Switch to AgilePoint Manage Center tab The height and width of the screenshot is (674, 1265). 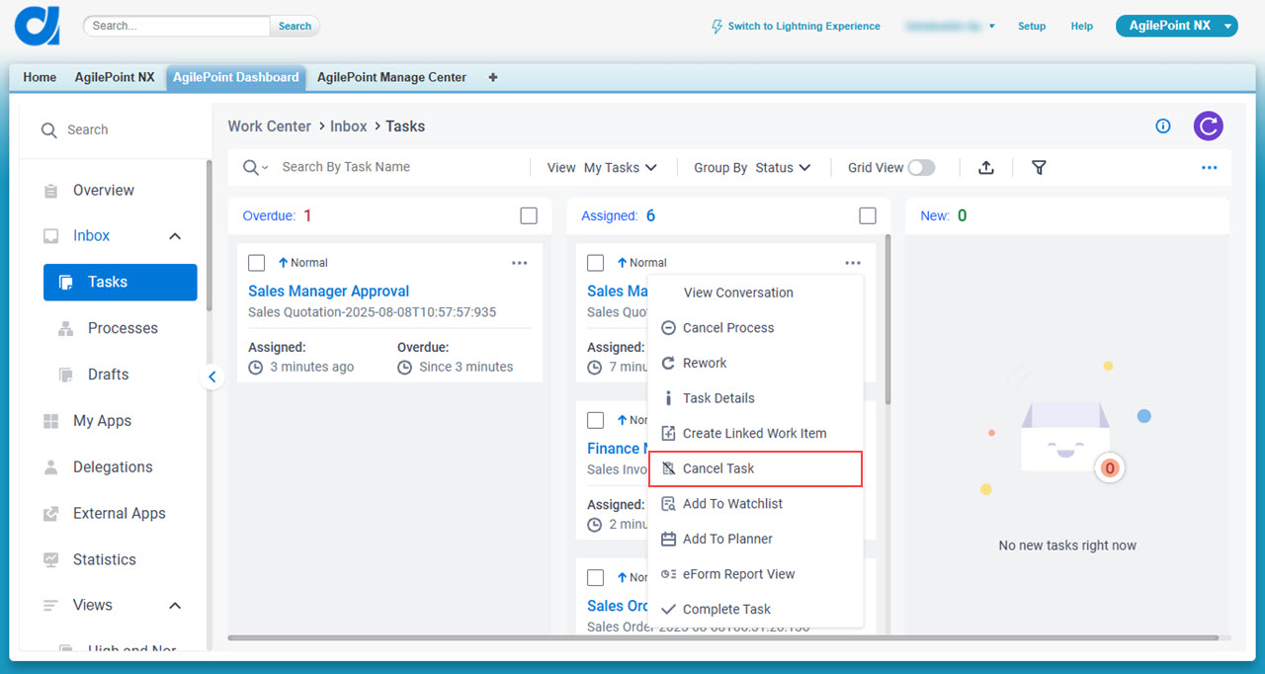point(391,77)
